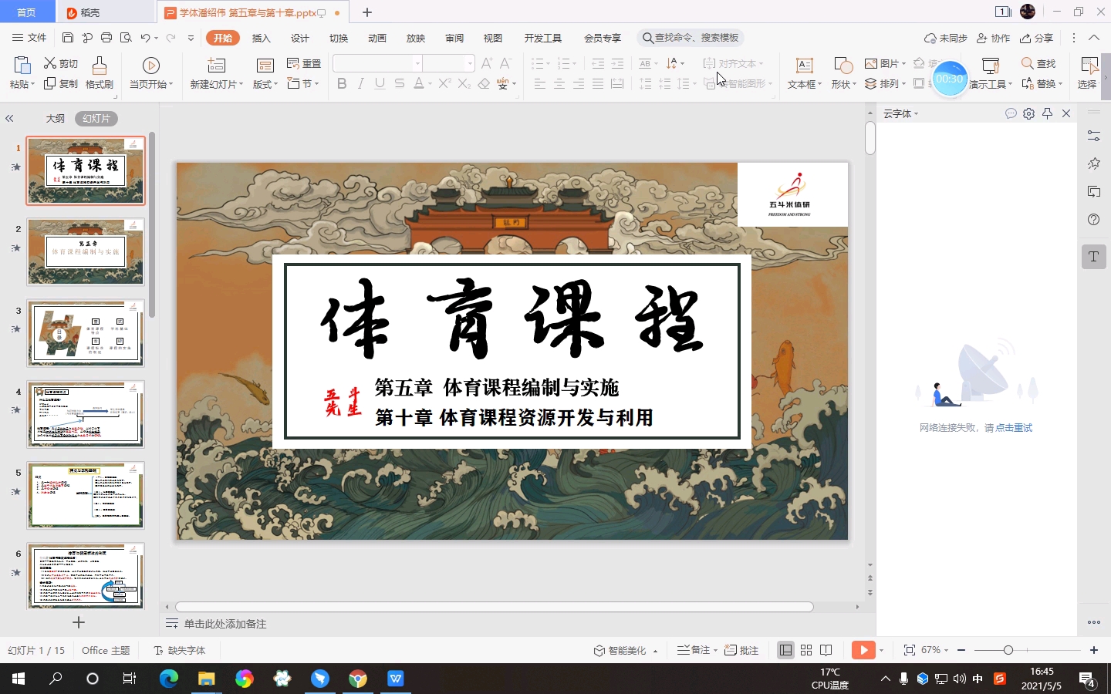Image resolution: width=1111 pixels, height=694 pixels.
Task: Click the Save icon in quick access toolbar
Action: pos(68,38)
